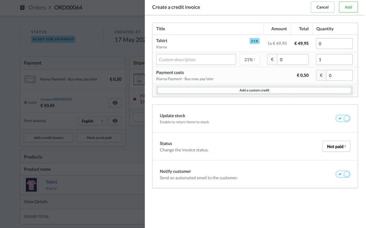The height and width of the screenshot is (228, 366).
Task: Turn off the Notify customer toggle
Action: tap(343, 174)
